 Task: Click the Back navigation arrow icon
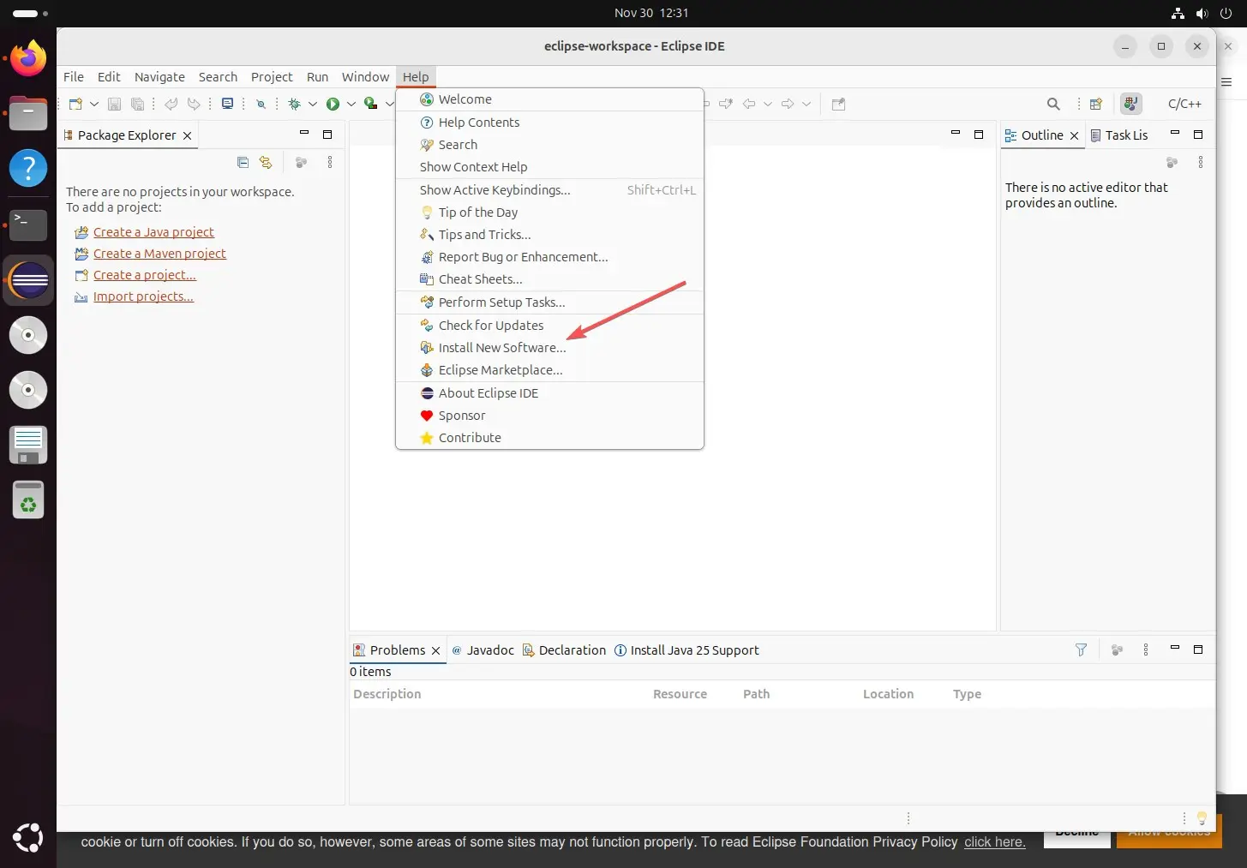tap(749, 104)
